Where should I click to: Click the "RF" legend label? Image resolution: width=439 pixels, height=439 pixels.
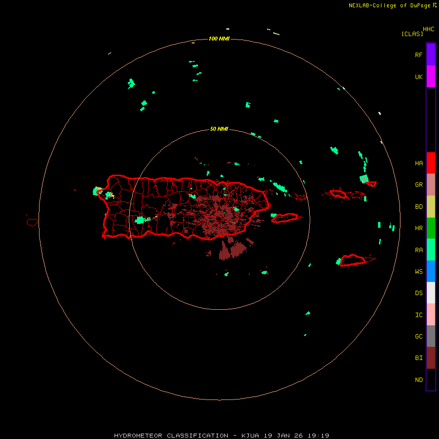pyautogui.click(x=419, y=55)
